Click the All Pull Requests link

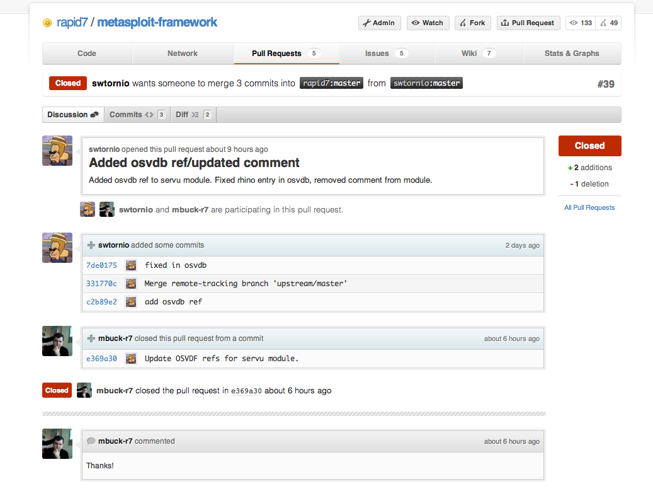coord(589,207)
